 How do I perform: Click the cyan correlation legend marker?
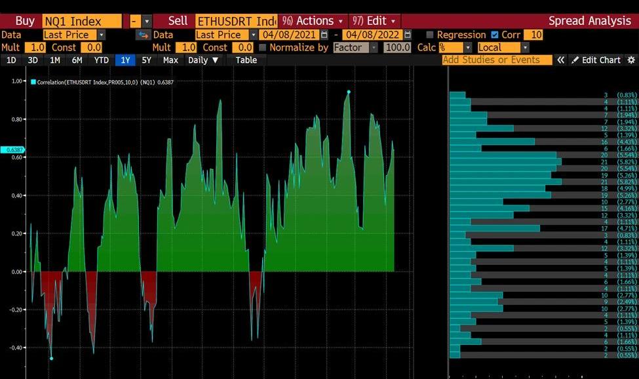(x=33, y=82)
